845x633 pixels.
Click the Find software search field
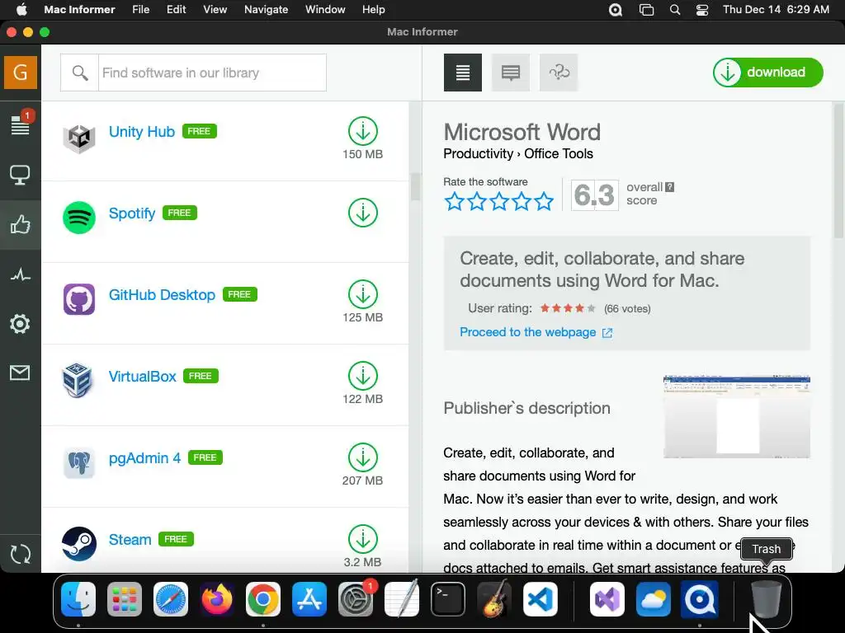pyautogui.click(x=212, y=73)
